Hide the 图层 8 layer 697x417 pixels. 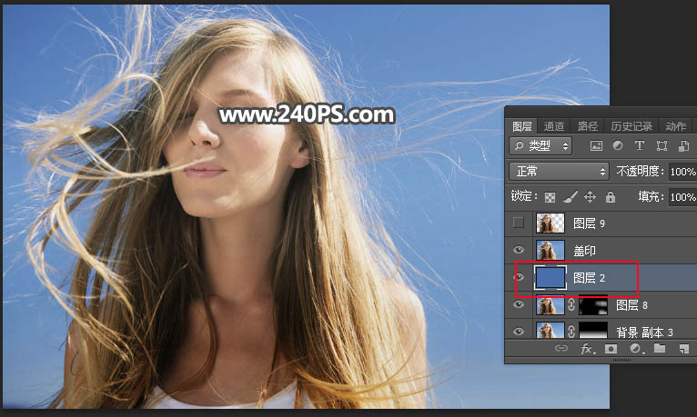(x=519, y=304)
